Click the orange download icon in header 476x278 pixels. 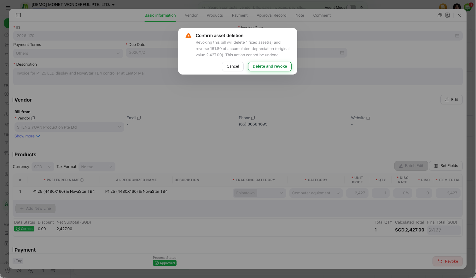click(x=443, y=7)
